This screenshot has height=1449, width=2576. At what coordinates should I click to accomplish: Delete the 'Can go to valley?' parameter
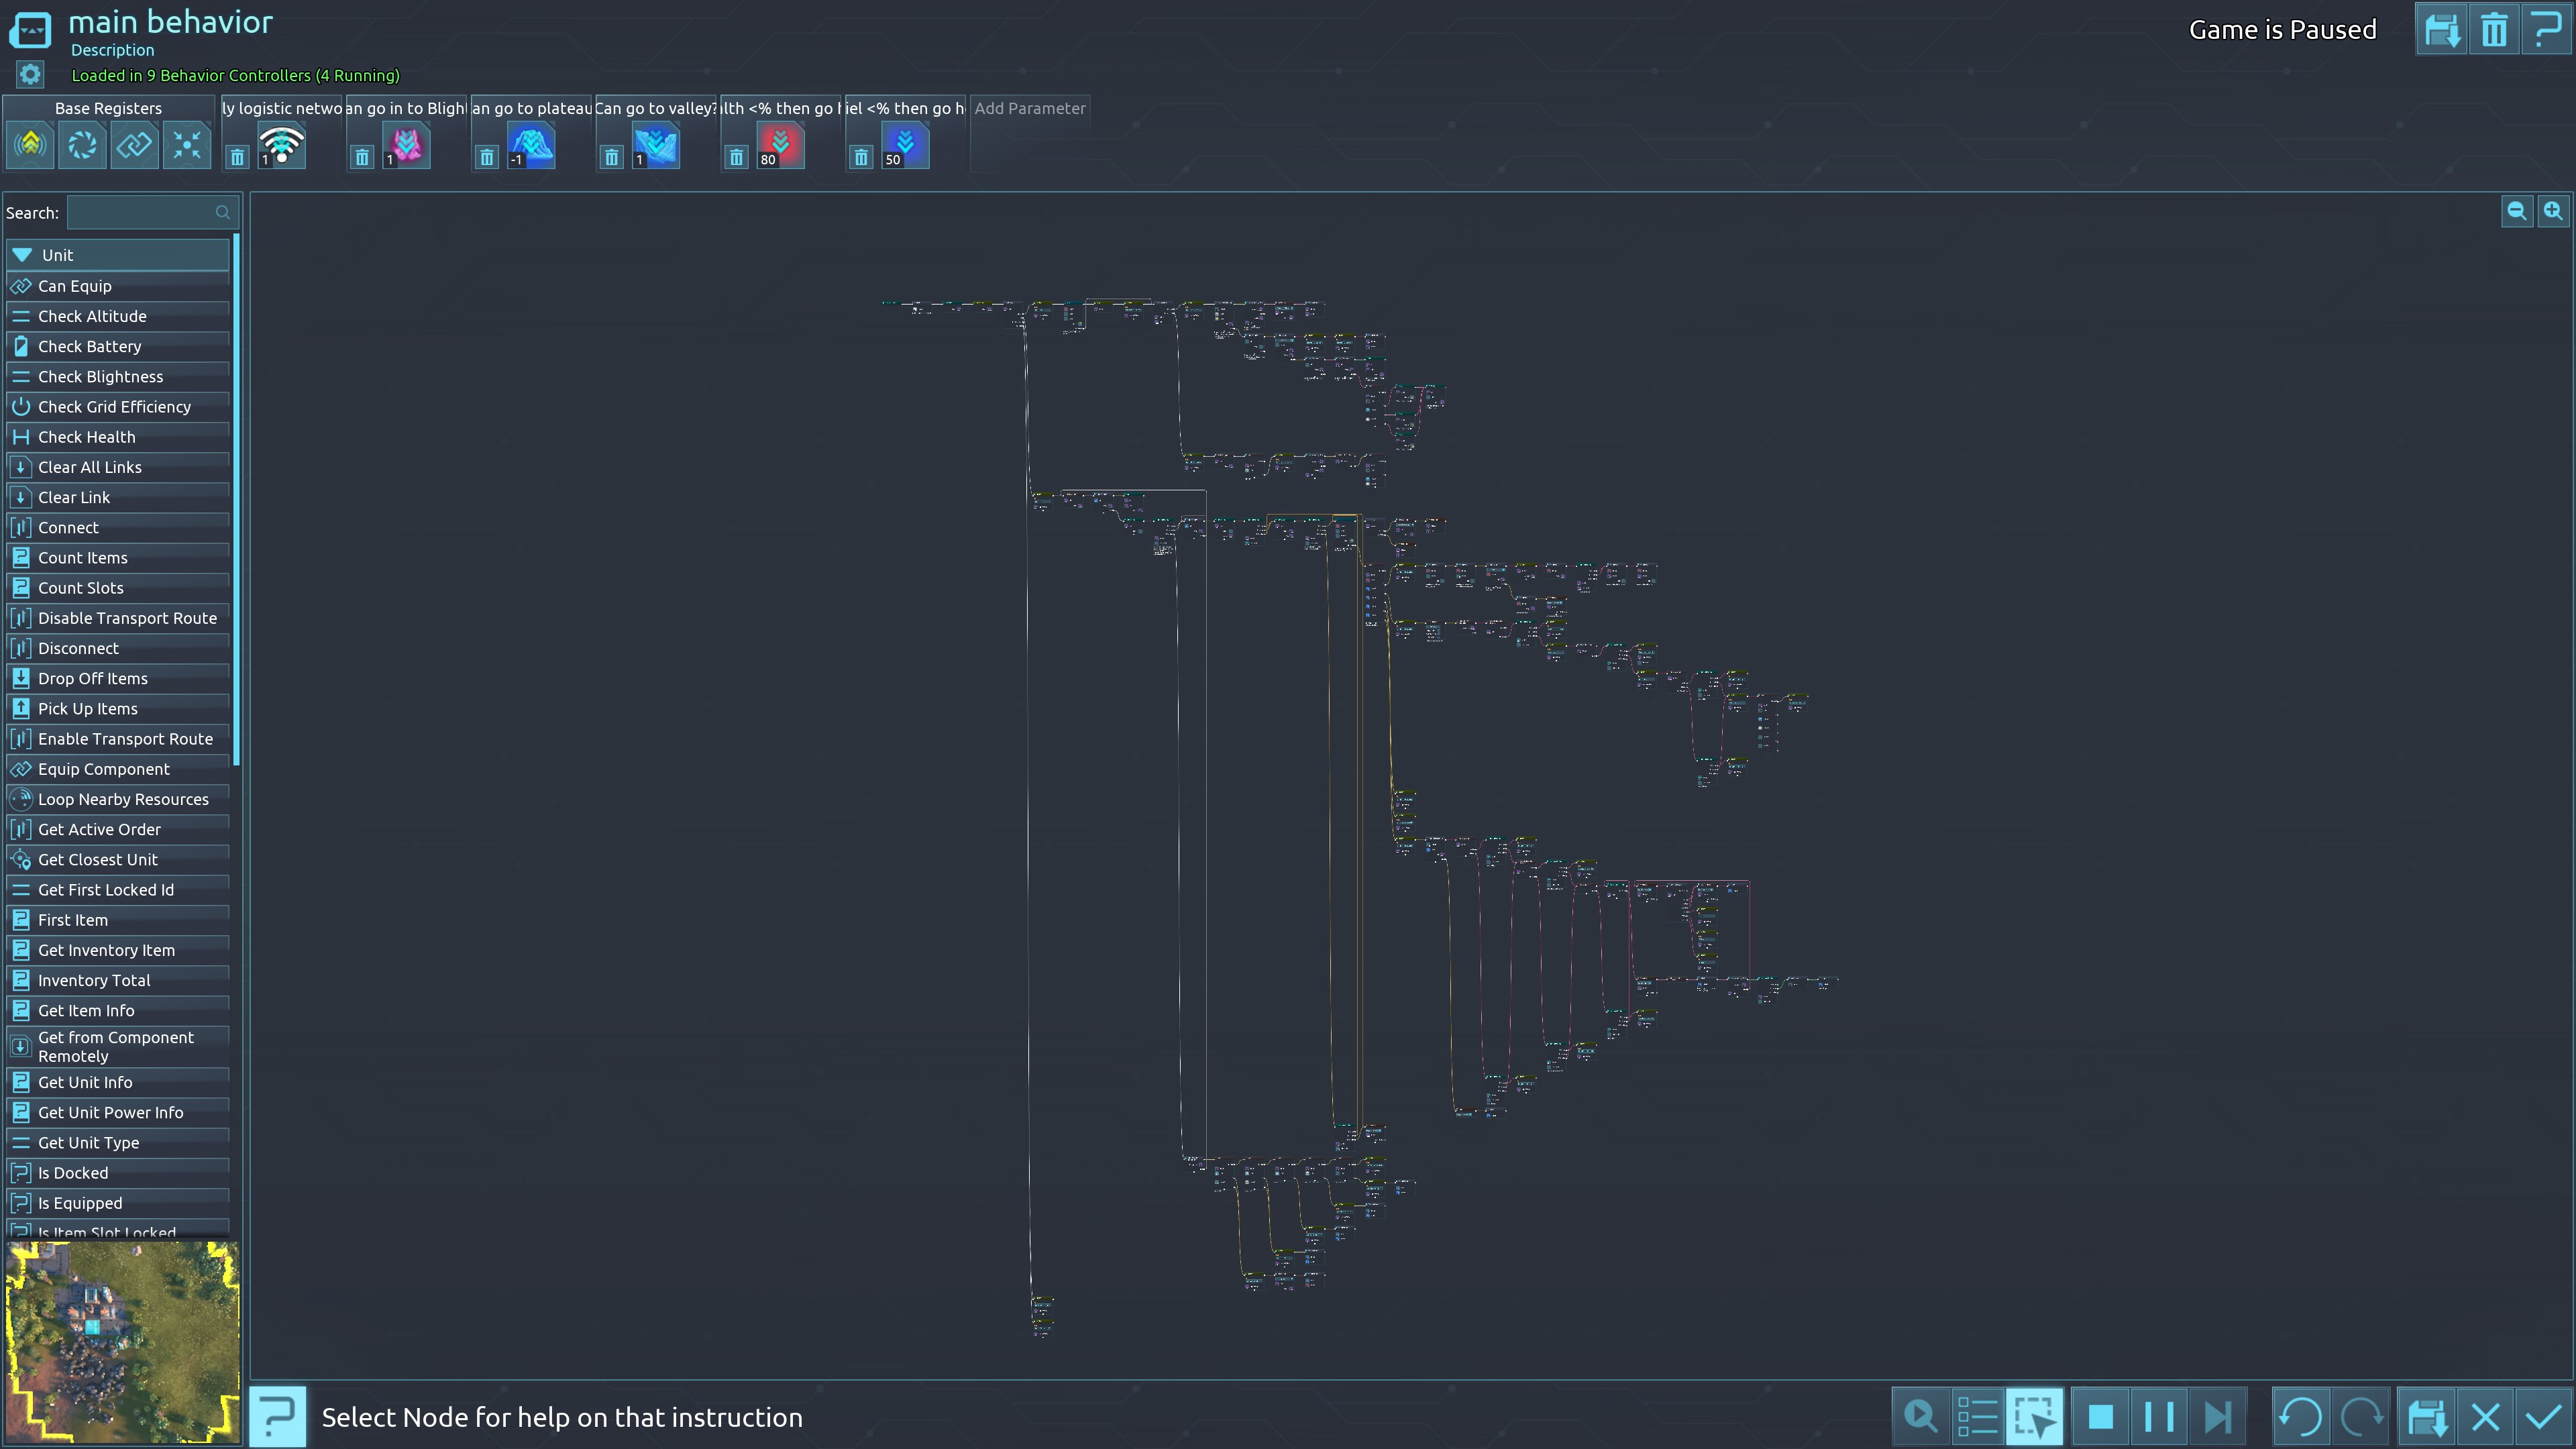coord(611,158)
